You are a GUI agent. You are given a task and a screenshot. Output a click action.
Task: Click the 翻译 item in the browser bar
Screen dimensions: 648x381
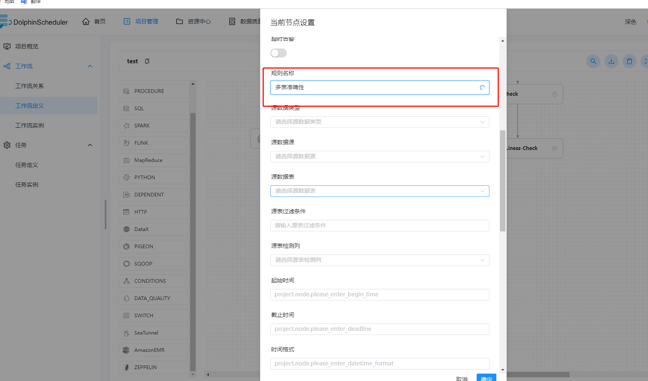pyautogui.click(x=31, y=2)
